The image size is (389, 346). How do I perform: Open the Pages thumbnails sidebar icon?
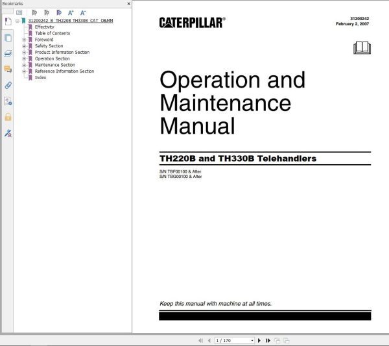8,38
